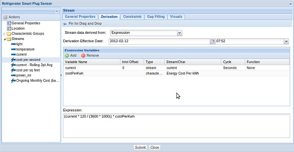
Task: Switch to the Gap Filling tab
Action: [156, 17]
